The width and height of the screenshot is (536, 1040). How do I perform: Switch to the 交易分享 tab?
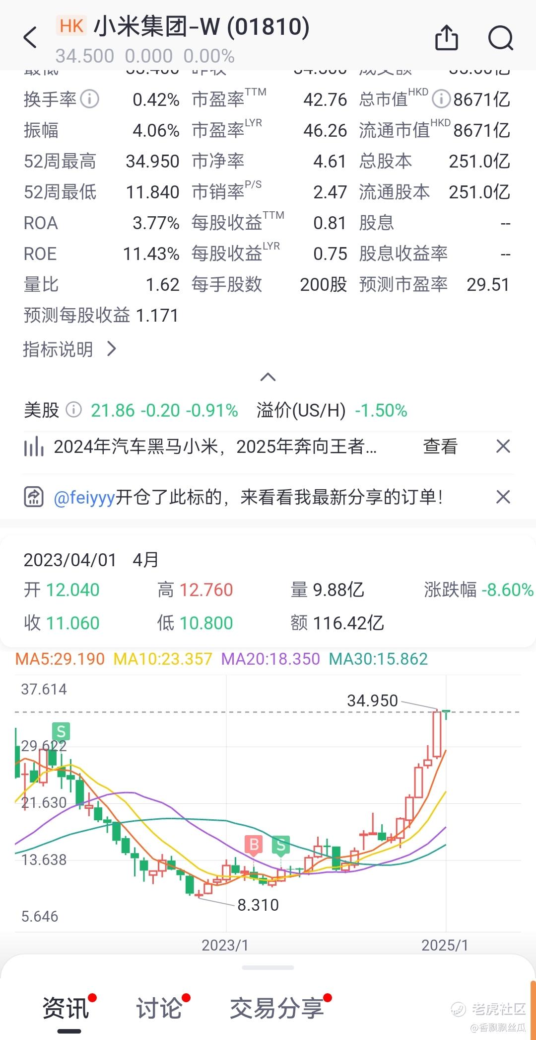tap(277, 1008)
